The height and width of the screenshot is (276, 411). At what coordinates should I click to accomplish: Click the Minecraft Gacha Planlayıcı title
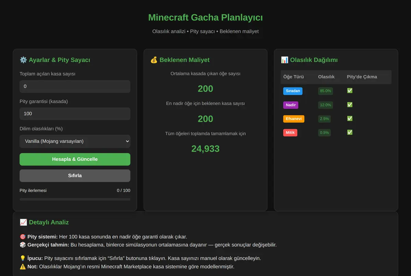(206, 17)
